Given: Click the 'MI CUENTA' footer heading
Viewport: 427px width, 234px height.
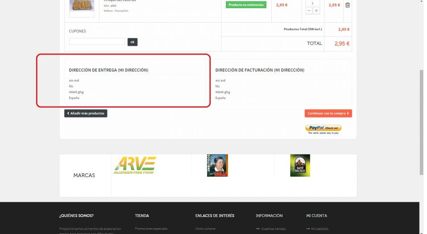Looking at the screenshot, I should [x=317, y=216].
